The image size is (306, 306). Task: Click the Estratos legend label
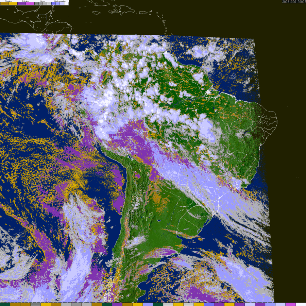coord(26,1)
